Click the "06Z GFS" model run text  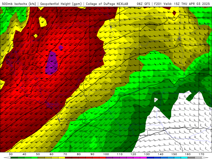pyautogui.click(x=143, y=4)
